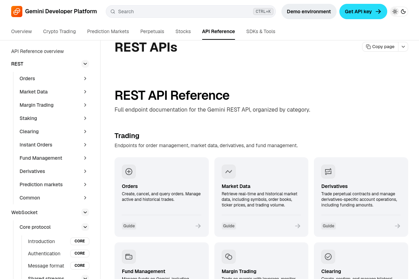Select the Prediction Markets tab
The image size is (419, 279).
(x=108, y=31)
